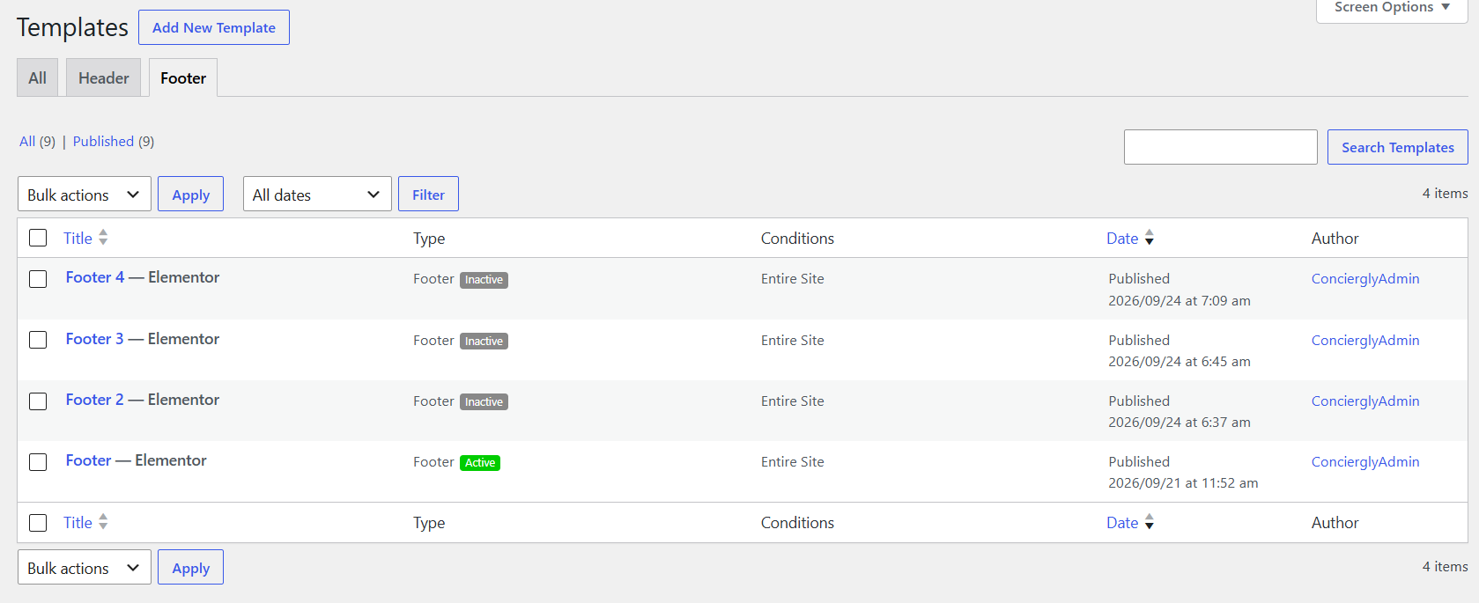The width and height of the screenshot is (1479, 603).
Task: Sort by Date arrows in table footer
Action: (1149, 522)
